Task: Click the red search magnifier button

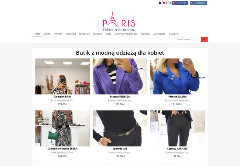Action: pyautogui.click(x=204, y=39)
